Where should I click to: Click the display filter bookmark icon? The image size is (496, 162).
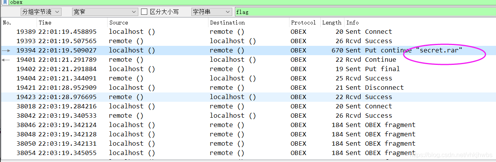5,2
